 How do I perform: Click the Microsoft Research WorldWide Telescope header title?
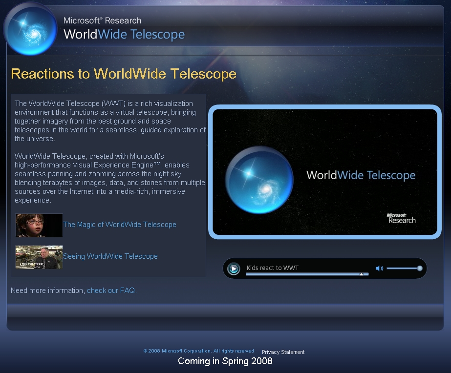tap(124, 28)
